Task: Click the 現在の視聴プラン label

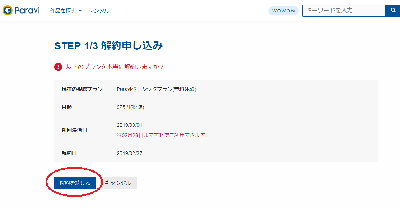Action: (x=82, y=89)
